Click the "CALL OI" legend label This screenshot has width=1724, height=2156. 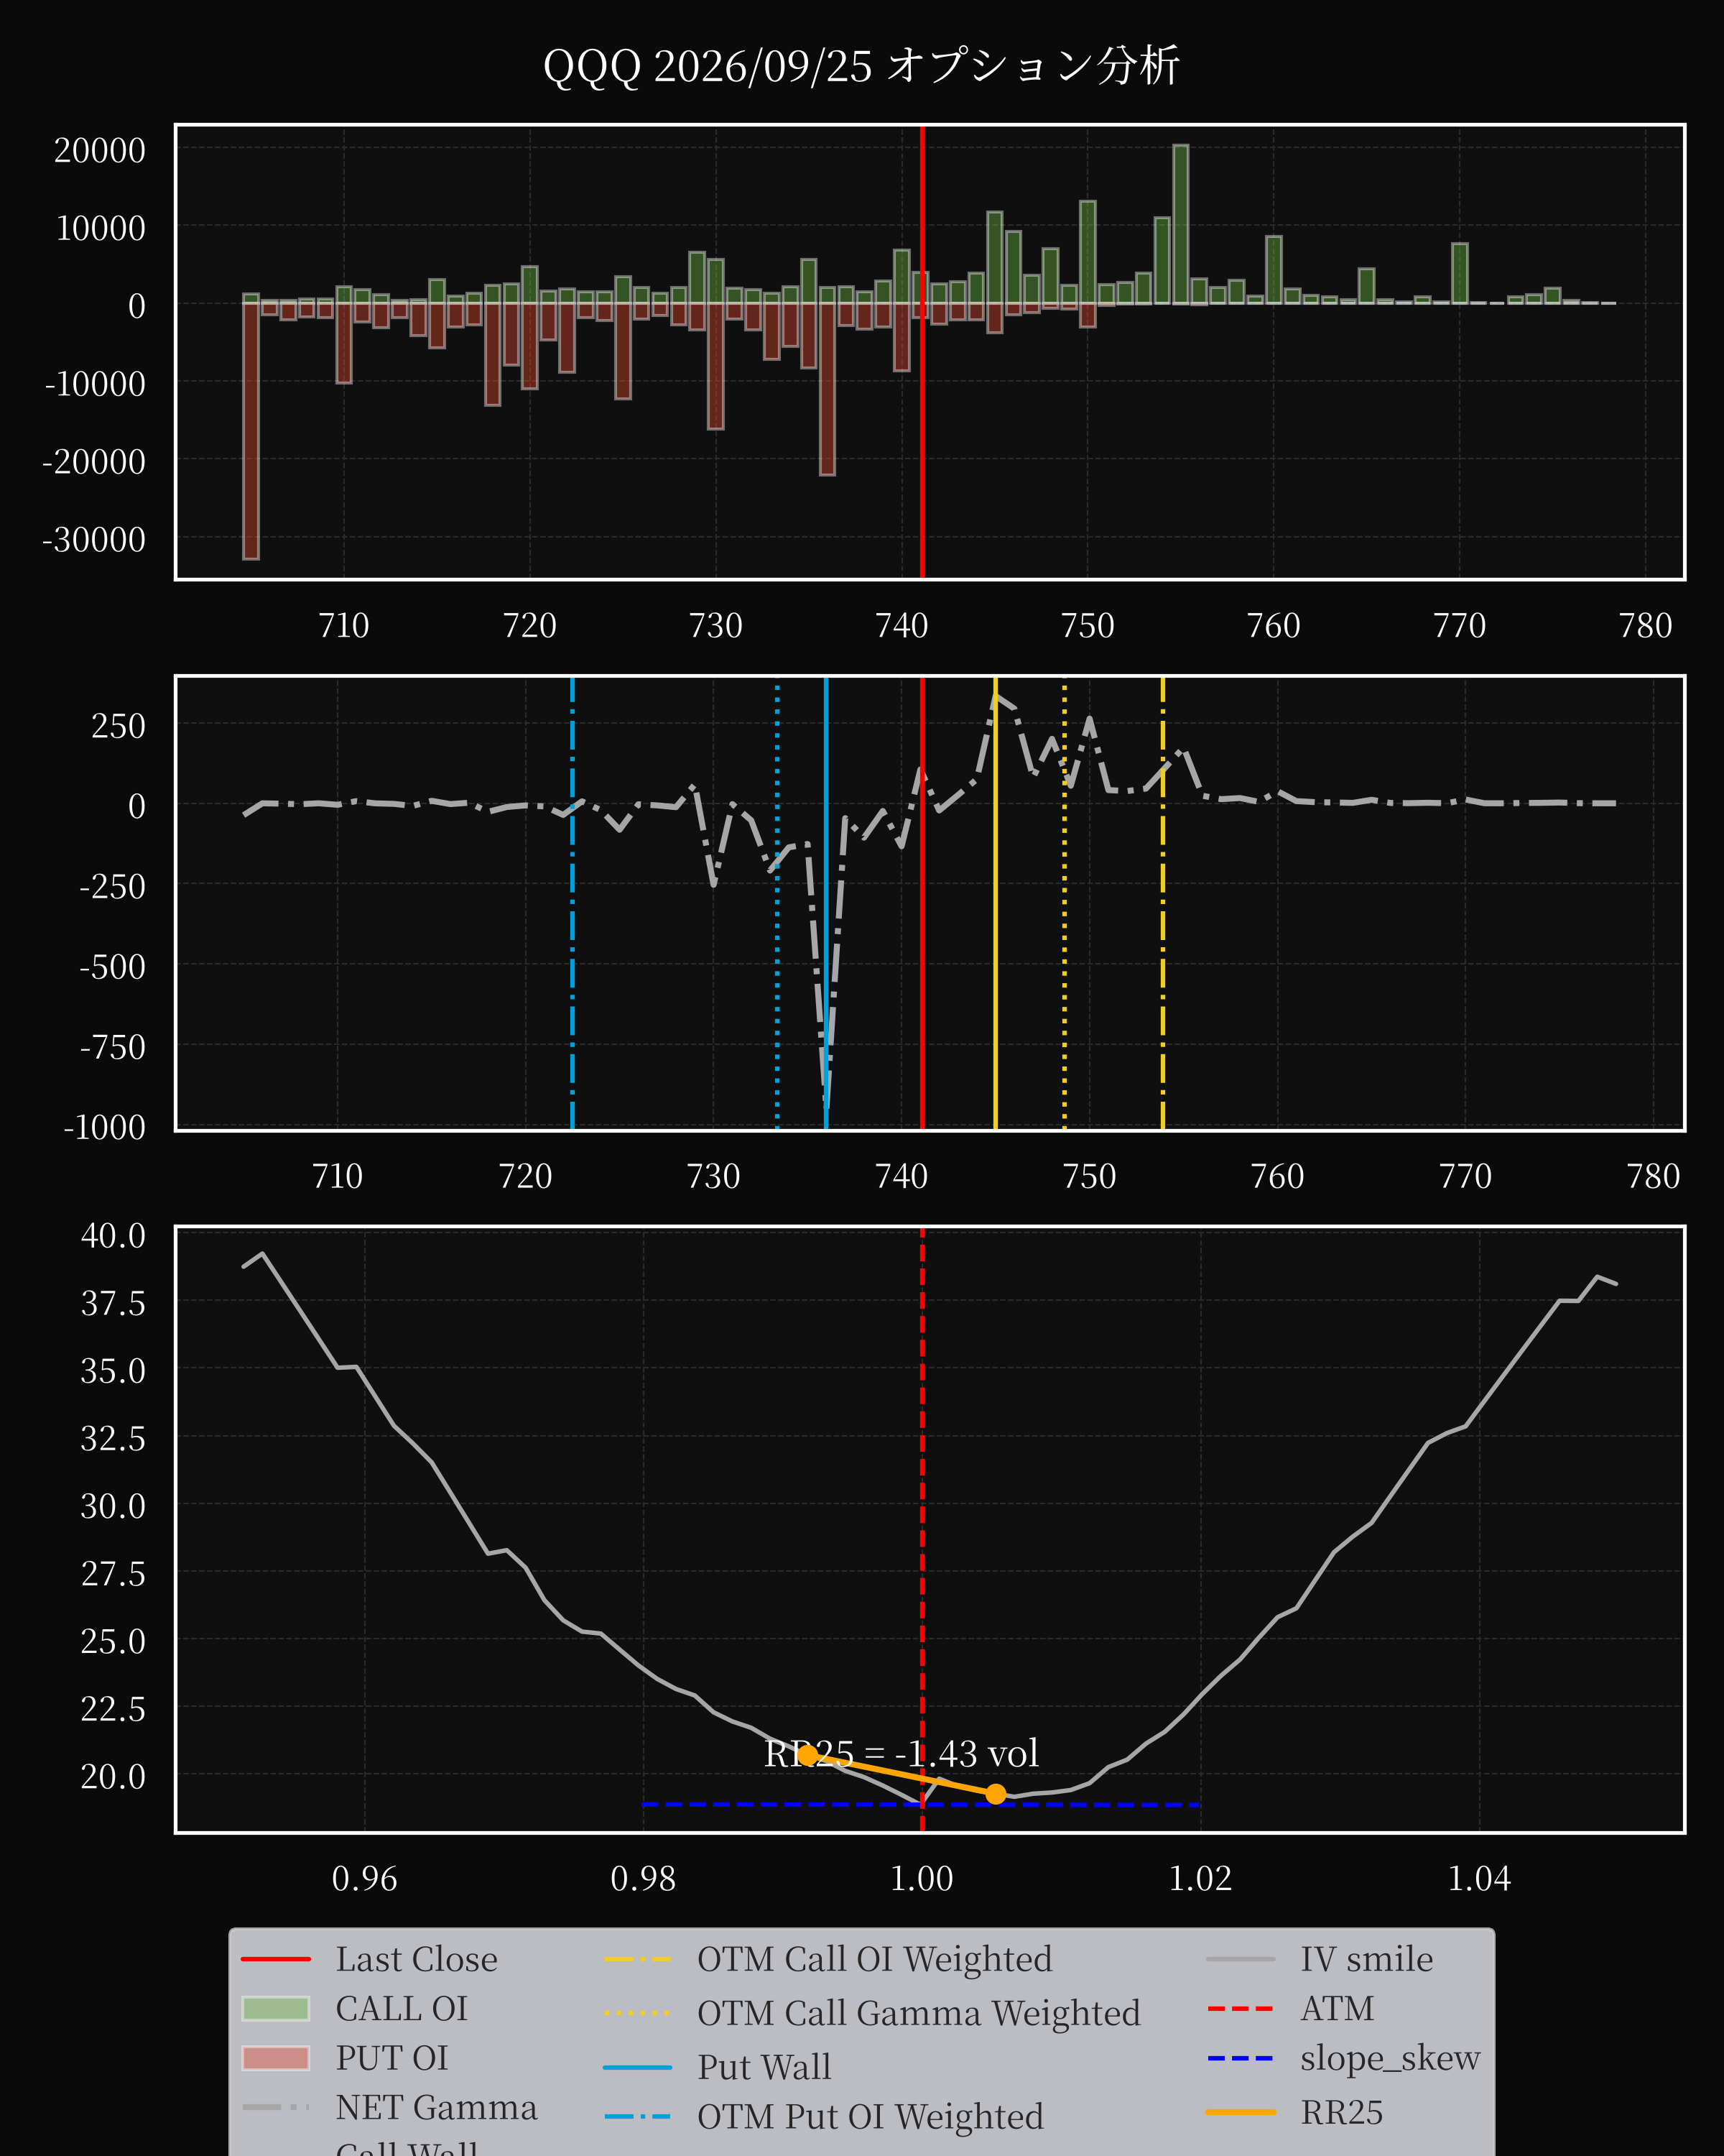402,2008
